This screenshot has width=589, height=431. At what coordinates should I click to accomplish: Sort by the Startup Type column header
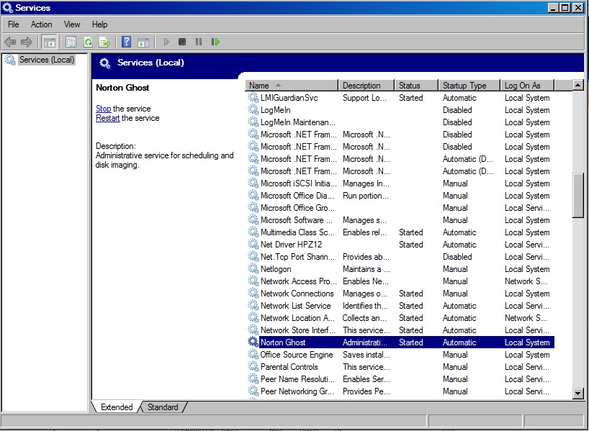pyautogui.click(x=469, y=86)
